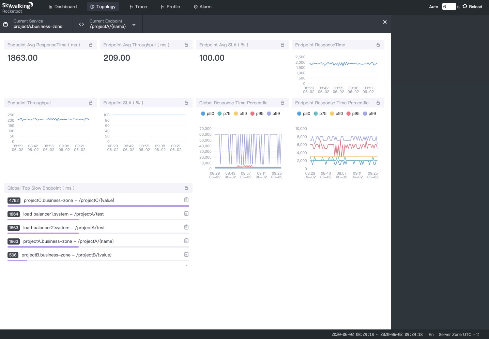Click lock icon on Endpoint Avg SLA panel

(282, 45)
